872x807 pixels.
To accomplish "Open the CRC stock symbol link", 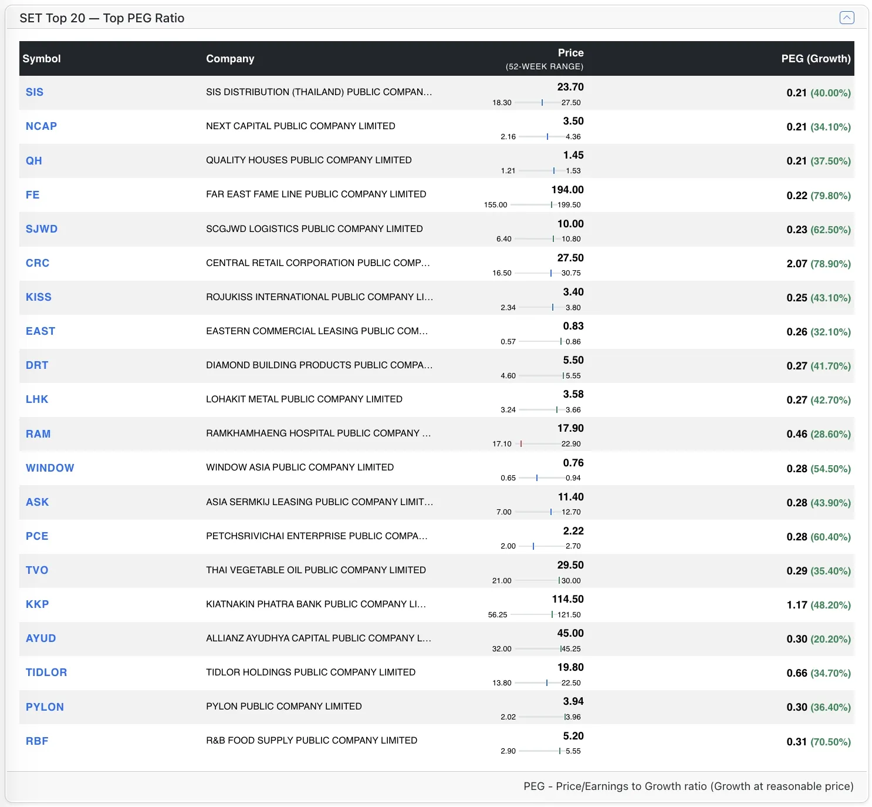I will tap(38, 263).
